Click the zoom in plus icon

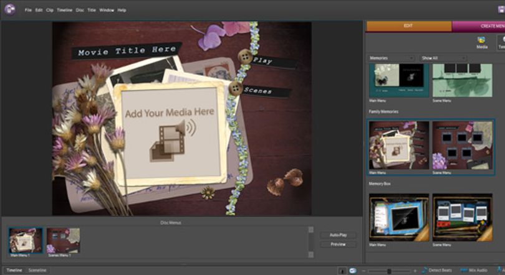coord(415,271)
